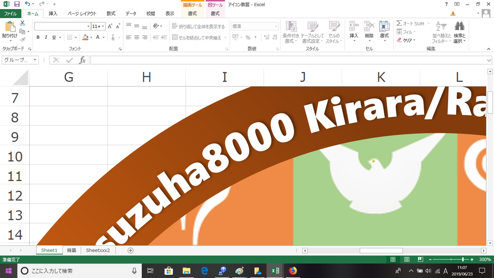Select the オートSUM function
This screenshot has width=494, height=278.
[x=410, y=23]
